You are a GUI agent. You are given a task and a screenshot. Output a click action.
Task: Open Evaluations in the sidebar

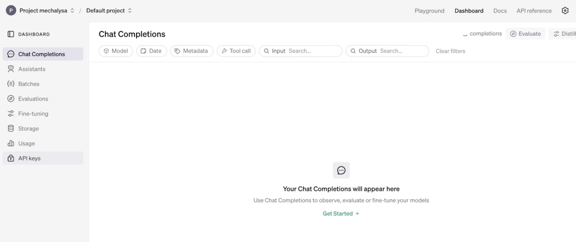click(43, 99)
